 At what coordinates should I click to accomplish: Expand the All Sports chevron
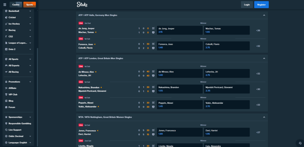tap(30, 59)
